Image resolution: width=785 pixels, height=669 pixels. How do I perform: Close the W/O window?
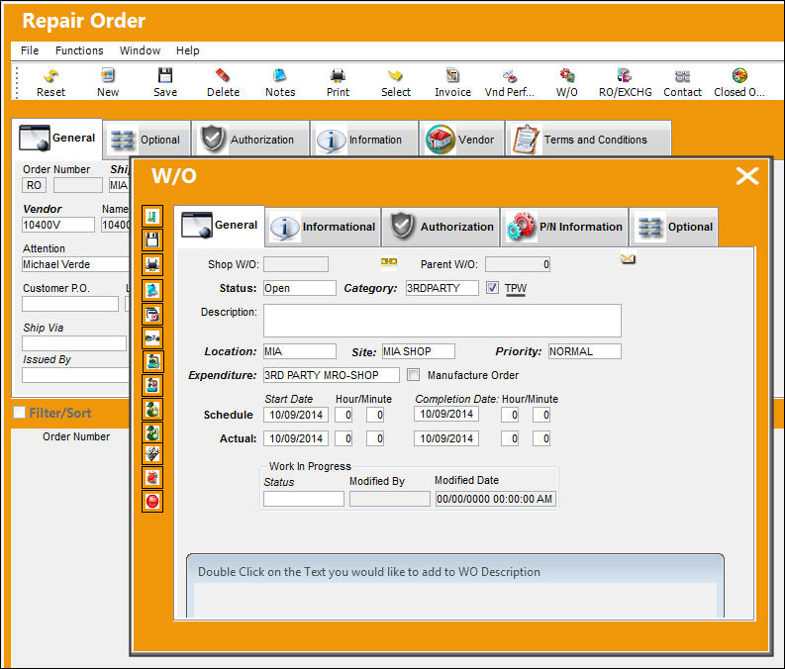coord(747,175)
